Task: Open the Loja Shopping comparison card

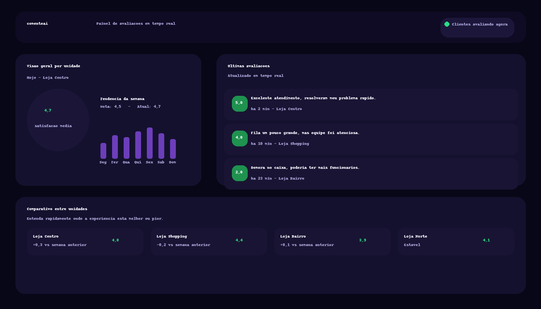Action: 209,241
